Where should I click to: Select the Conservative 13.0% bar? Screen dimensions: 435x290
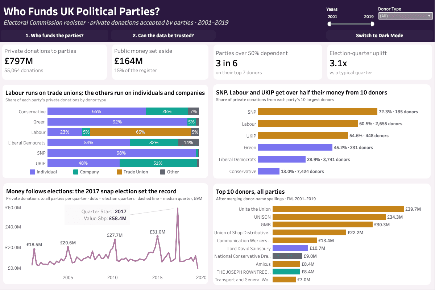coord(269,171)
